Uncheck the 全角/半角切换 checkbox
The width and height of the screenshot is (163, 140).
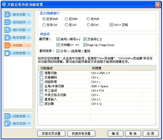coord(41,86)
